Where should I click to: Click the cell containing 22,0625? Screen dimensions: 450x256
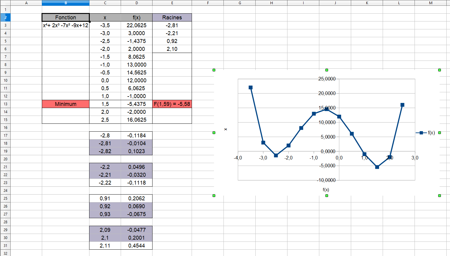(136, 25)
